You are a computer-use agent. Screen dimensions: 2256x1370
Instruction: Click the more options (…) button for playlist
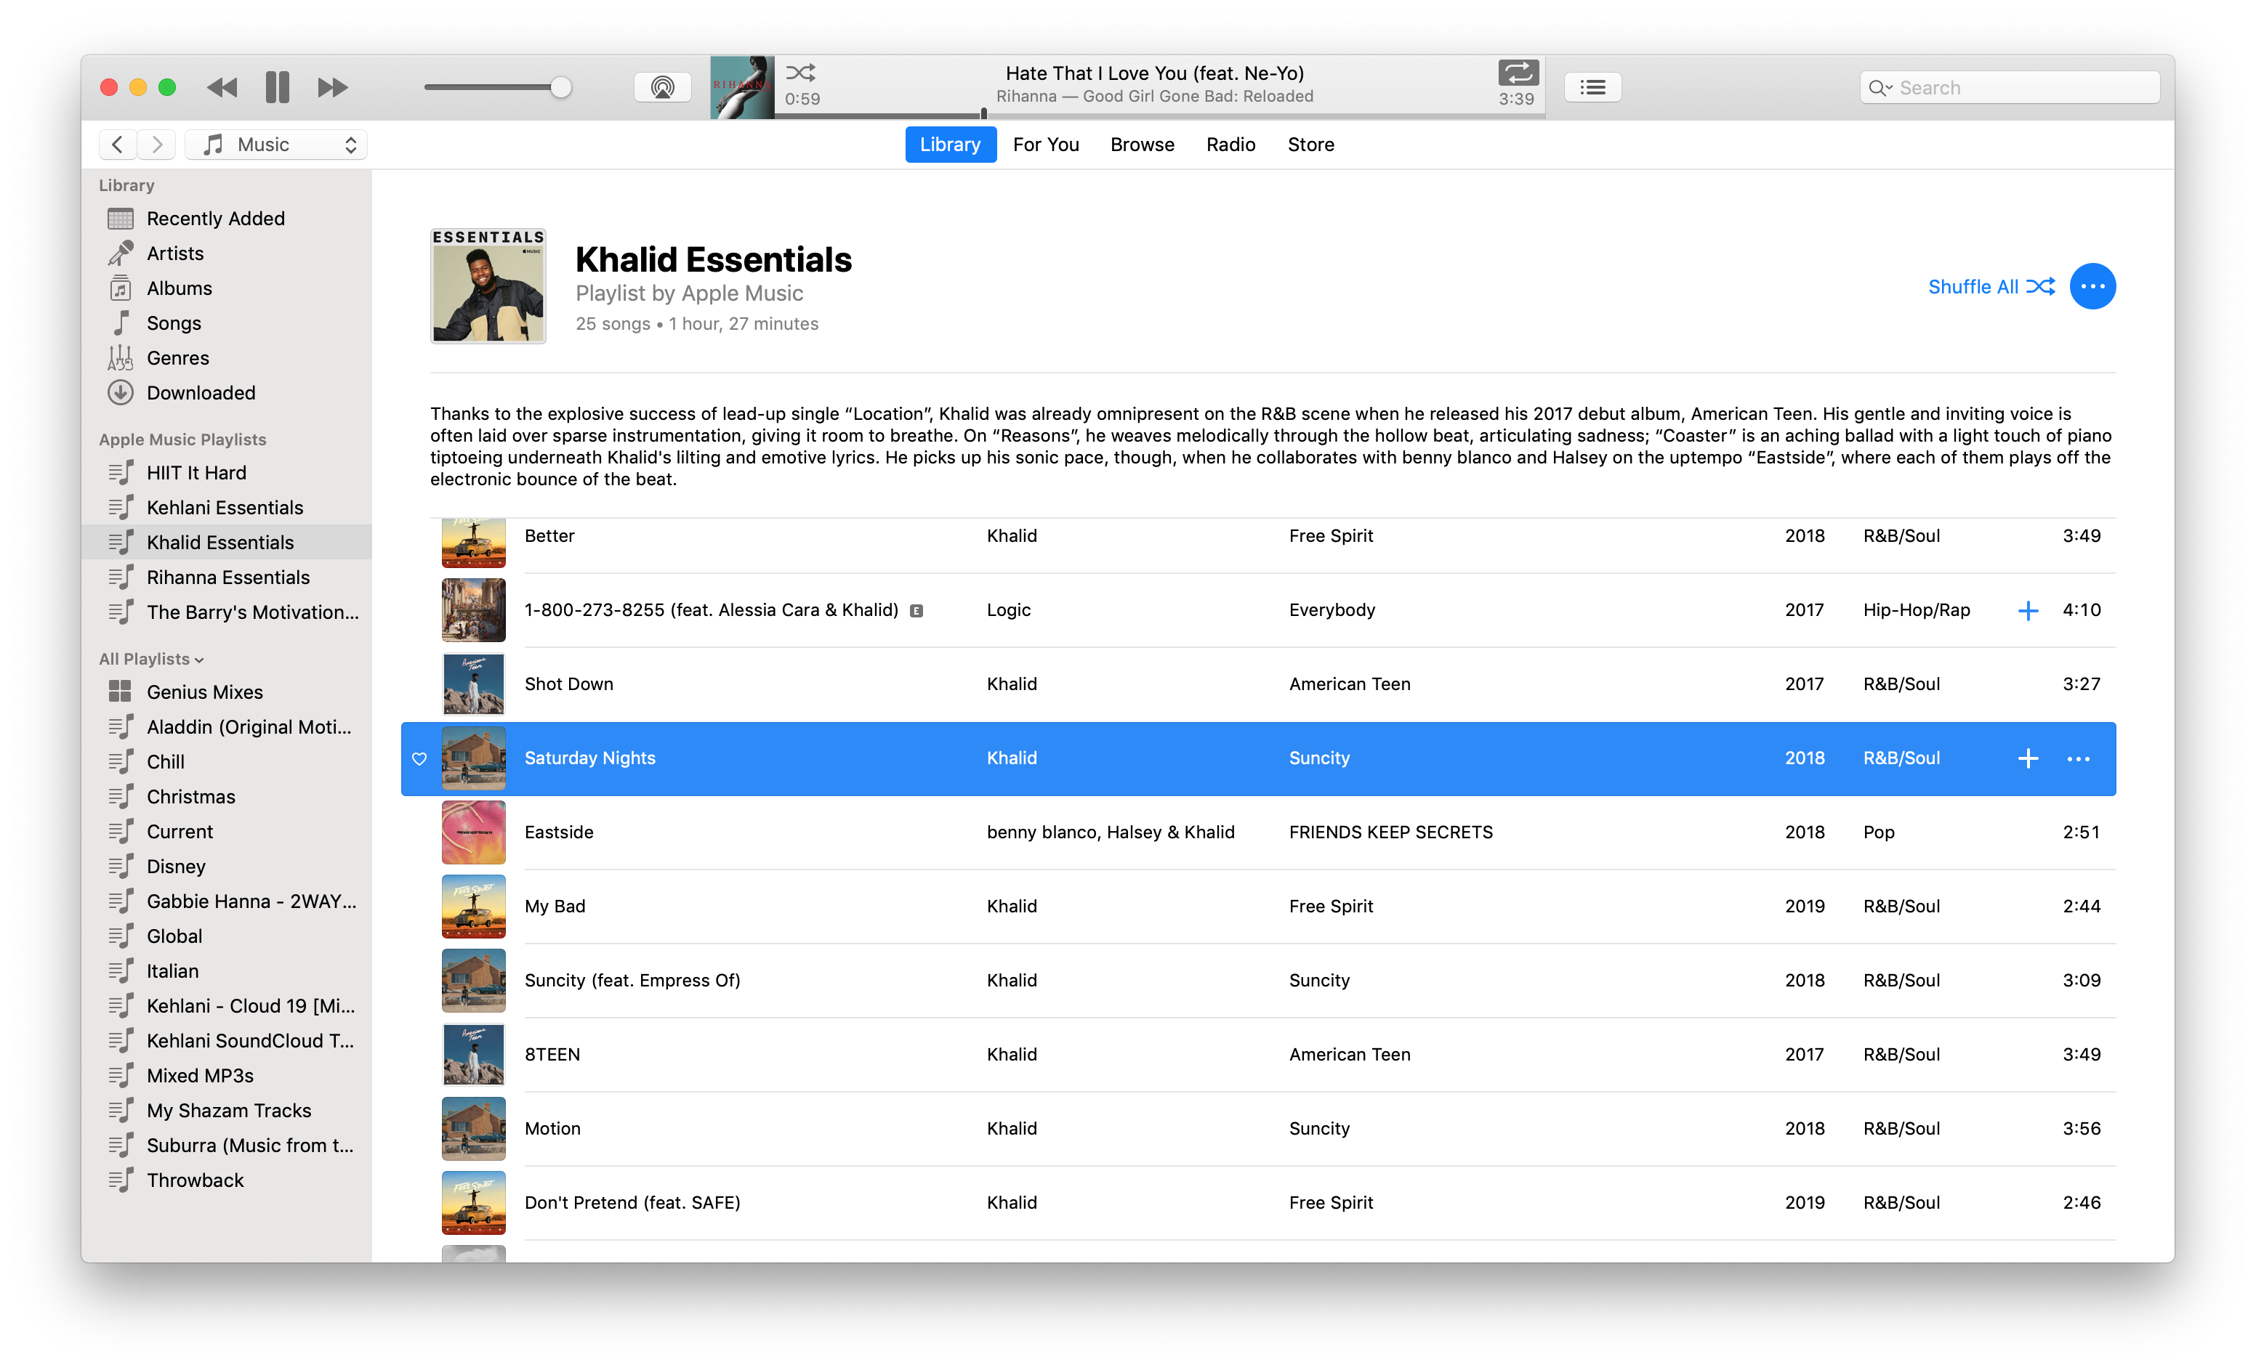(2093, 286)
